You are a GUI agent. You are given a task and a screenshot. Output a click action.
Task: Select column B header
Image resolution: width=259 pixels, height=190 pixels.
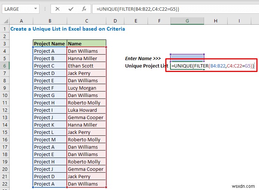point(50,21)
